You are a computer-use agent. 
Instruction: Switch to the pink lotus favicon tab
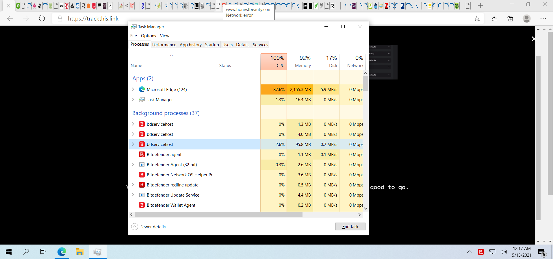click(34, 6)
